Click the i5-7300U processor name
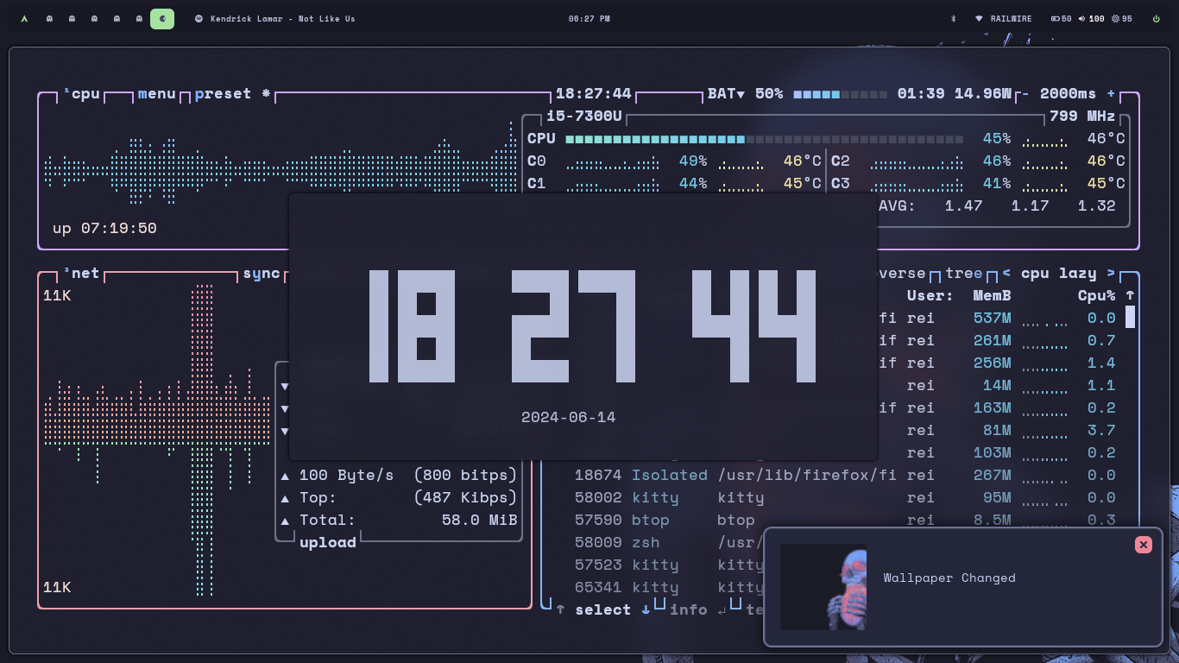This screenshot has height=663, width=1179. 584,116
